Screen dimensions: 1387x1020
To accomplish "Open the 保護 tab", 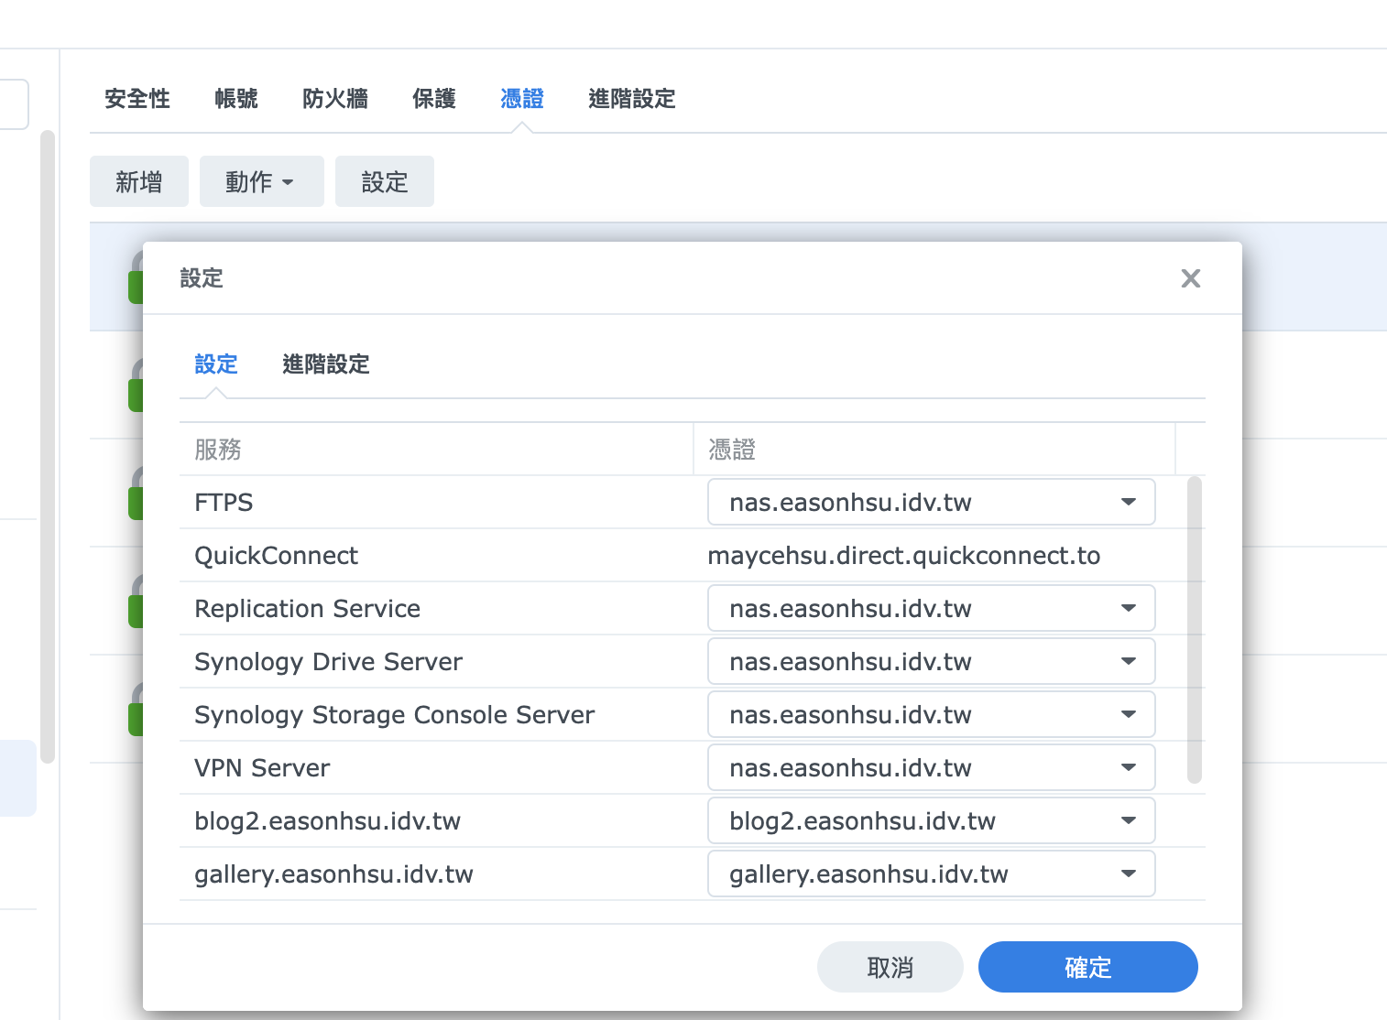I will [x=434, y=99].
